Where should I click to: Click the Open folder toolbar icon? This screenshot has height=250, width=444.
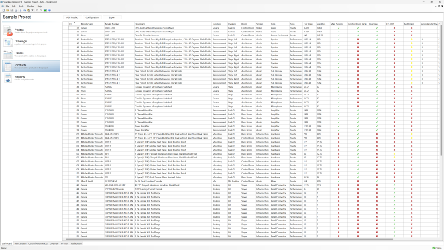(x=8, y=10)
